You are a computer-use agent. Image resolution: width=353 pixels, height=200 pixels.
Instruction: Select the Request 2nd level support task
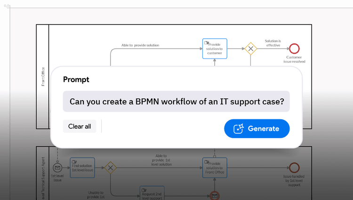tap(152, 193)
